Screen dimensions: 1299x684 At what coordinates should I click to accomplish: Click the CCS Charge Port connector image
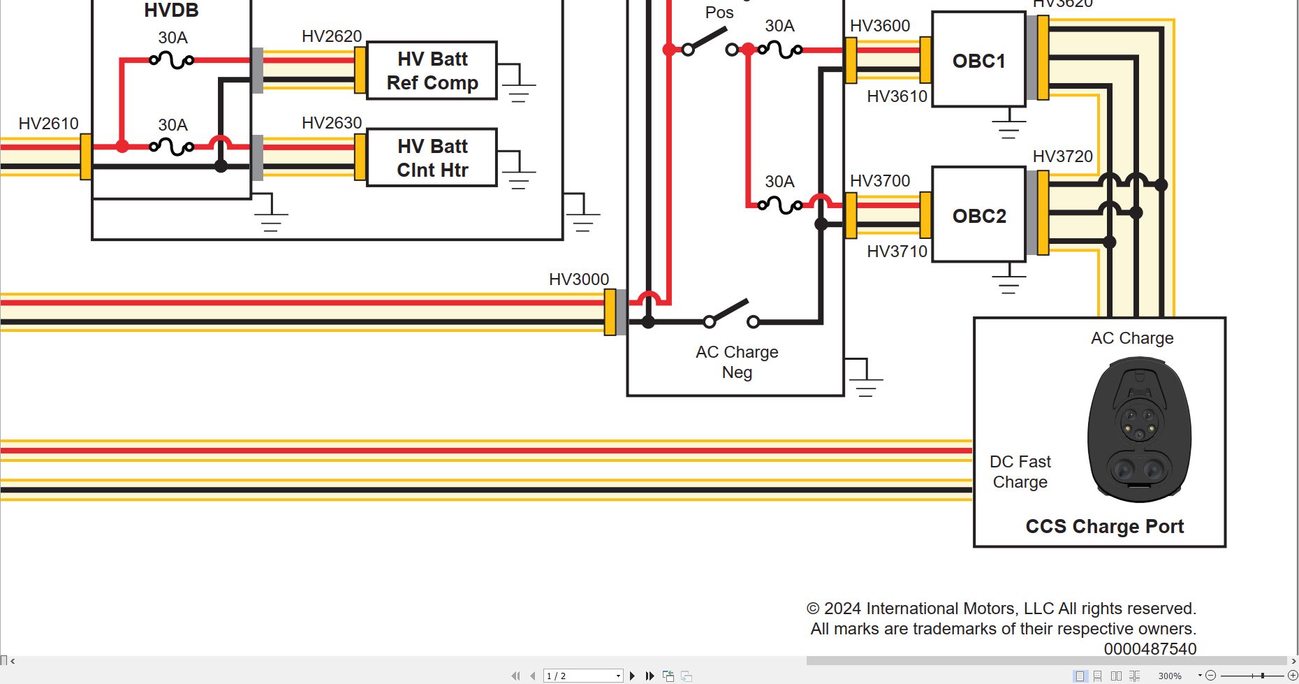click(x=1139, y=430)
